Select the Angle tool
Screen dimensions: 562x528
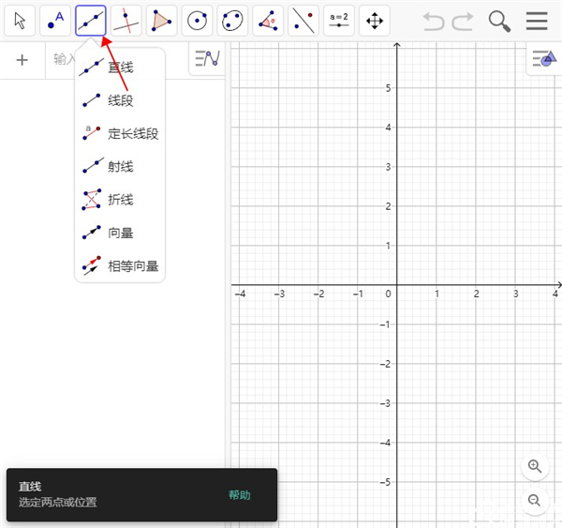(x=268, y=20)
